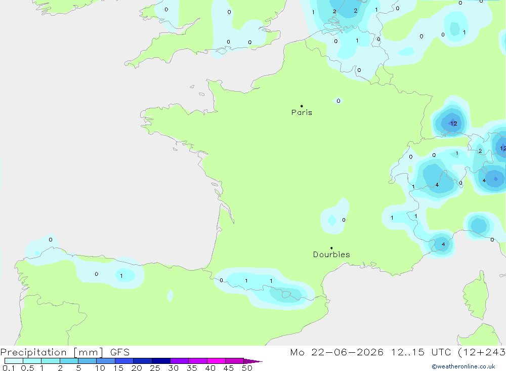Click the Dourbies place label
The height and width of the screenshot is (371, 506).
coord(331,255)
